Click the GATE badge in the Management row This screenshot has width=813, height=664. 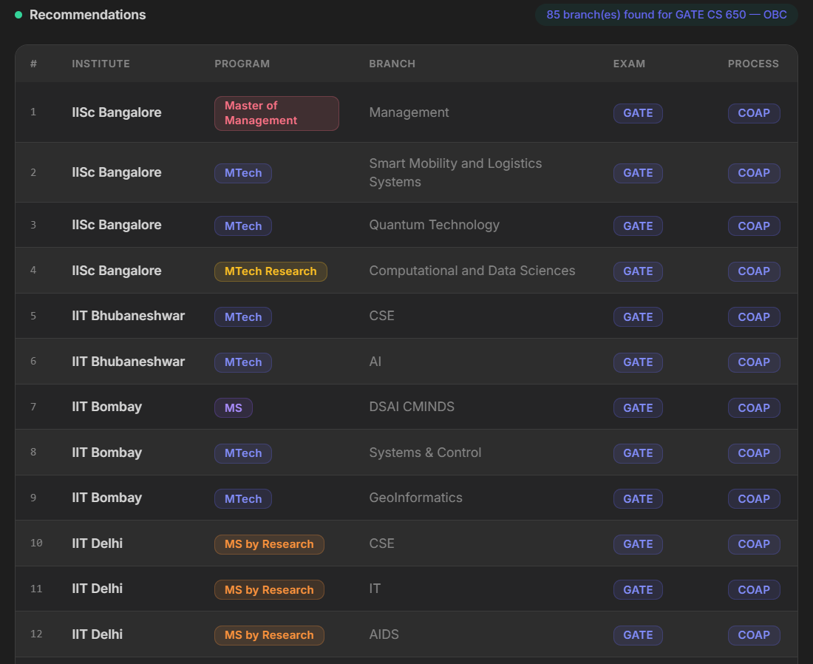click(x=638, y=113)
